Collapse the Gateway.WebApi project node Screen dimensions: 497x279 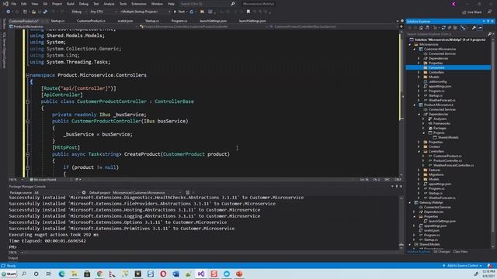tap(410, 202)
